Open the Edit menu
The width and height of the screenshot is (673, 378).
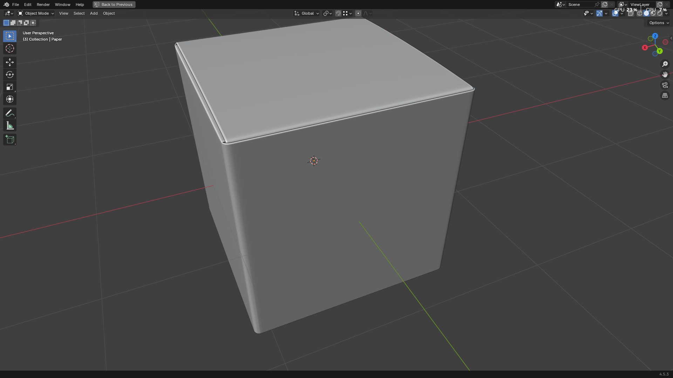(x=28, y=5)
